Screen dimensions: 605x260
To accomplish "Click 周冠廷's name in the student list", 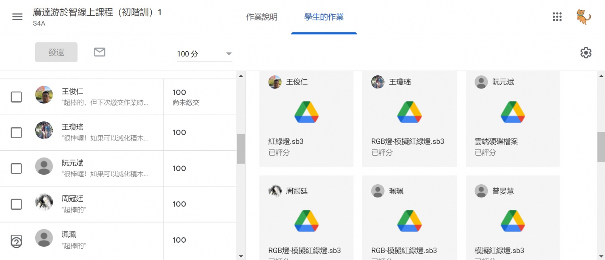I will point(73,199).
